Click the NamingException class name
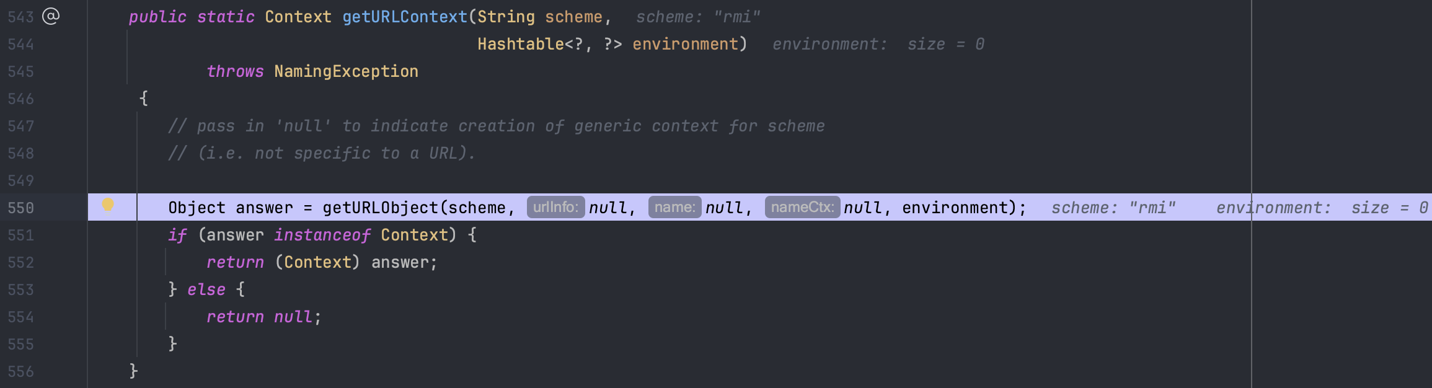The height and width of the screenshot is (388, 1432). 346,71
